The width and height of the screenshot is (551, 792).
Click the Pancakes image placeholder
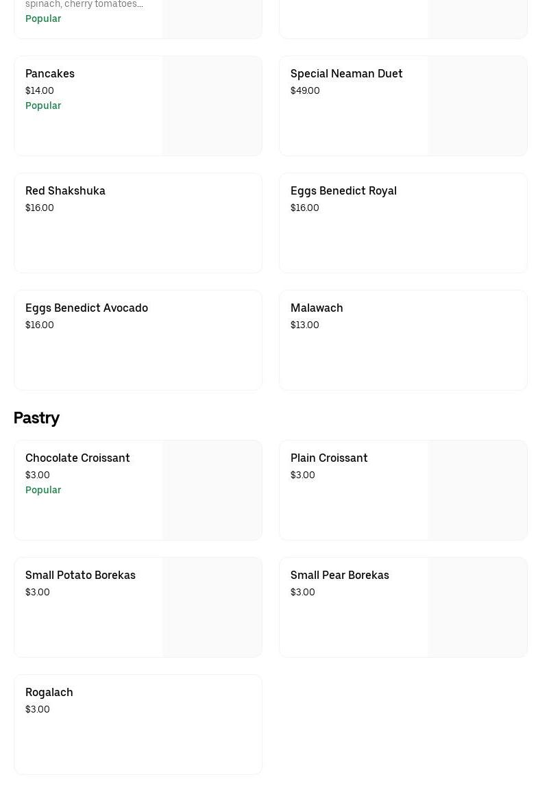pyautogui.click(x=212, y=106)
